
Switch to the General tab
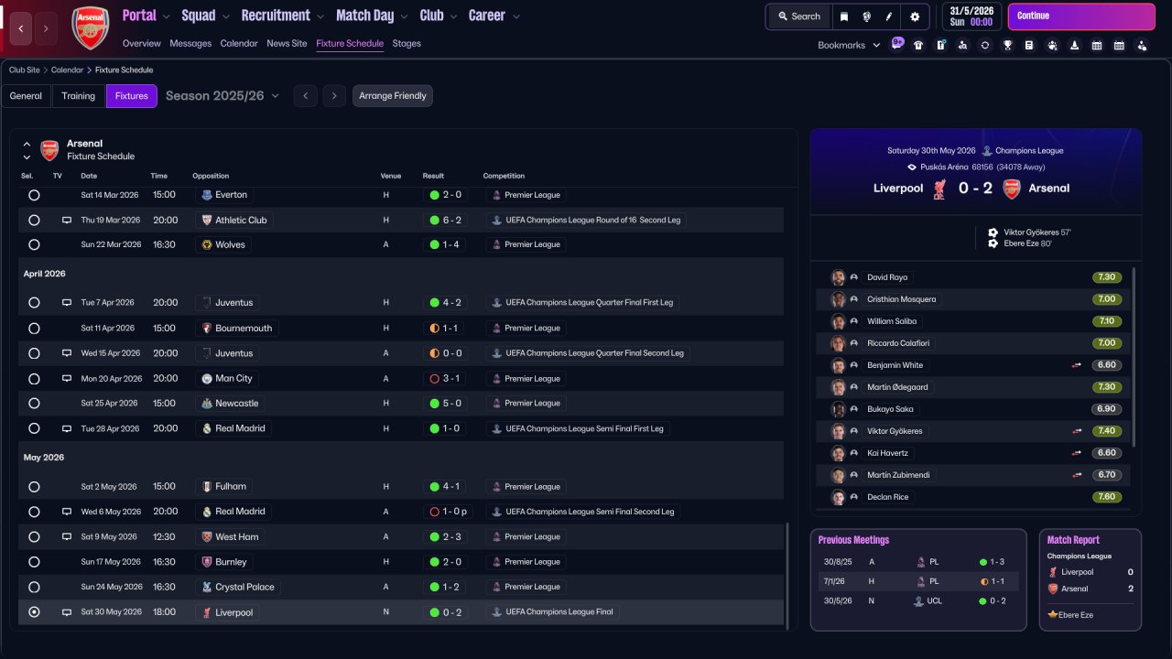click(26, 96)
